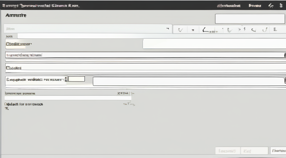Expand the small arrow on the list header row
The height and width of the screenshot is (158, 286).
pos(132,94)
